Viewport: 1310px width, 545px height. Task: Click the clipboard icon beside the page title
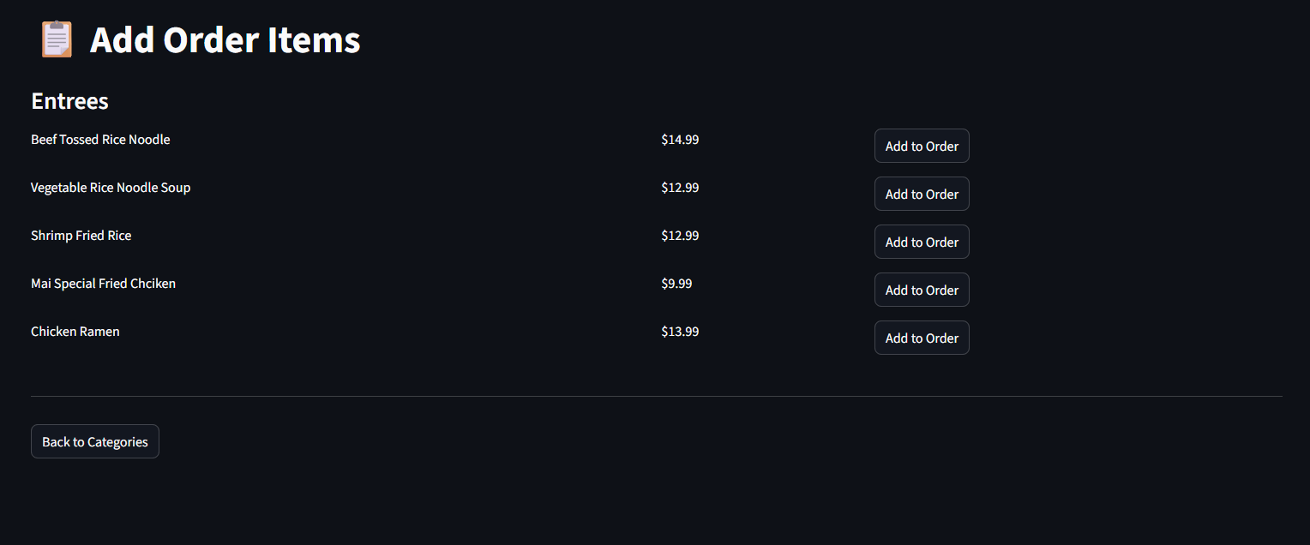point(57,39)
